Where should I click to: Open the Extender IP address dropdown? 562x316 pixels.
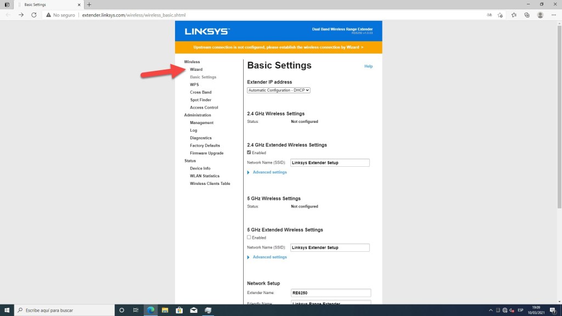(279, 90)
